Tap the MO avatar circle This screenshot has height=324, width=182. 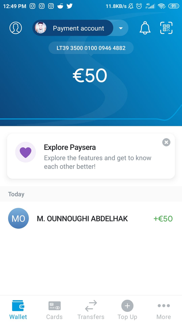[18, 218]
